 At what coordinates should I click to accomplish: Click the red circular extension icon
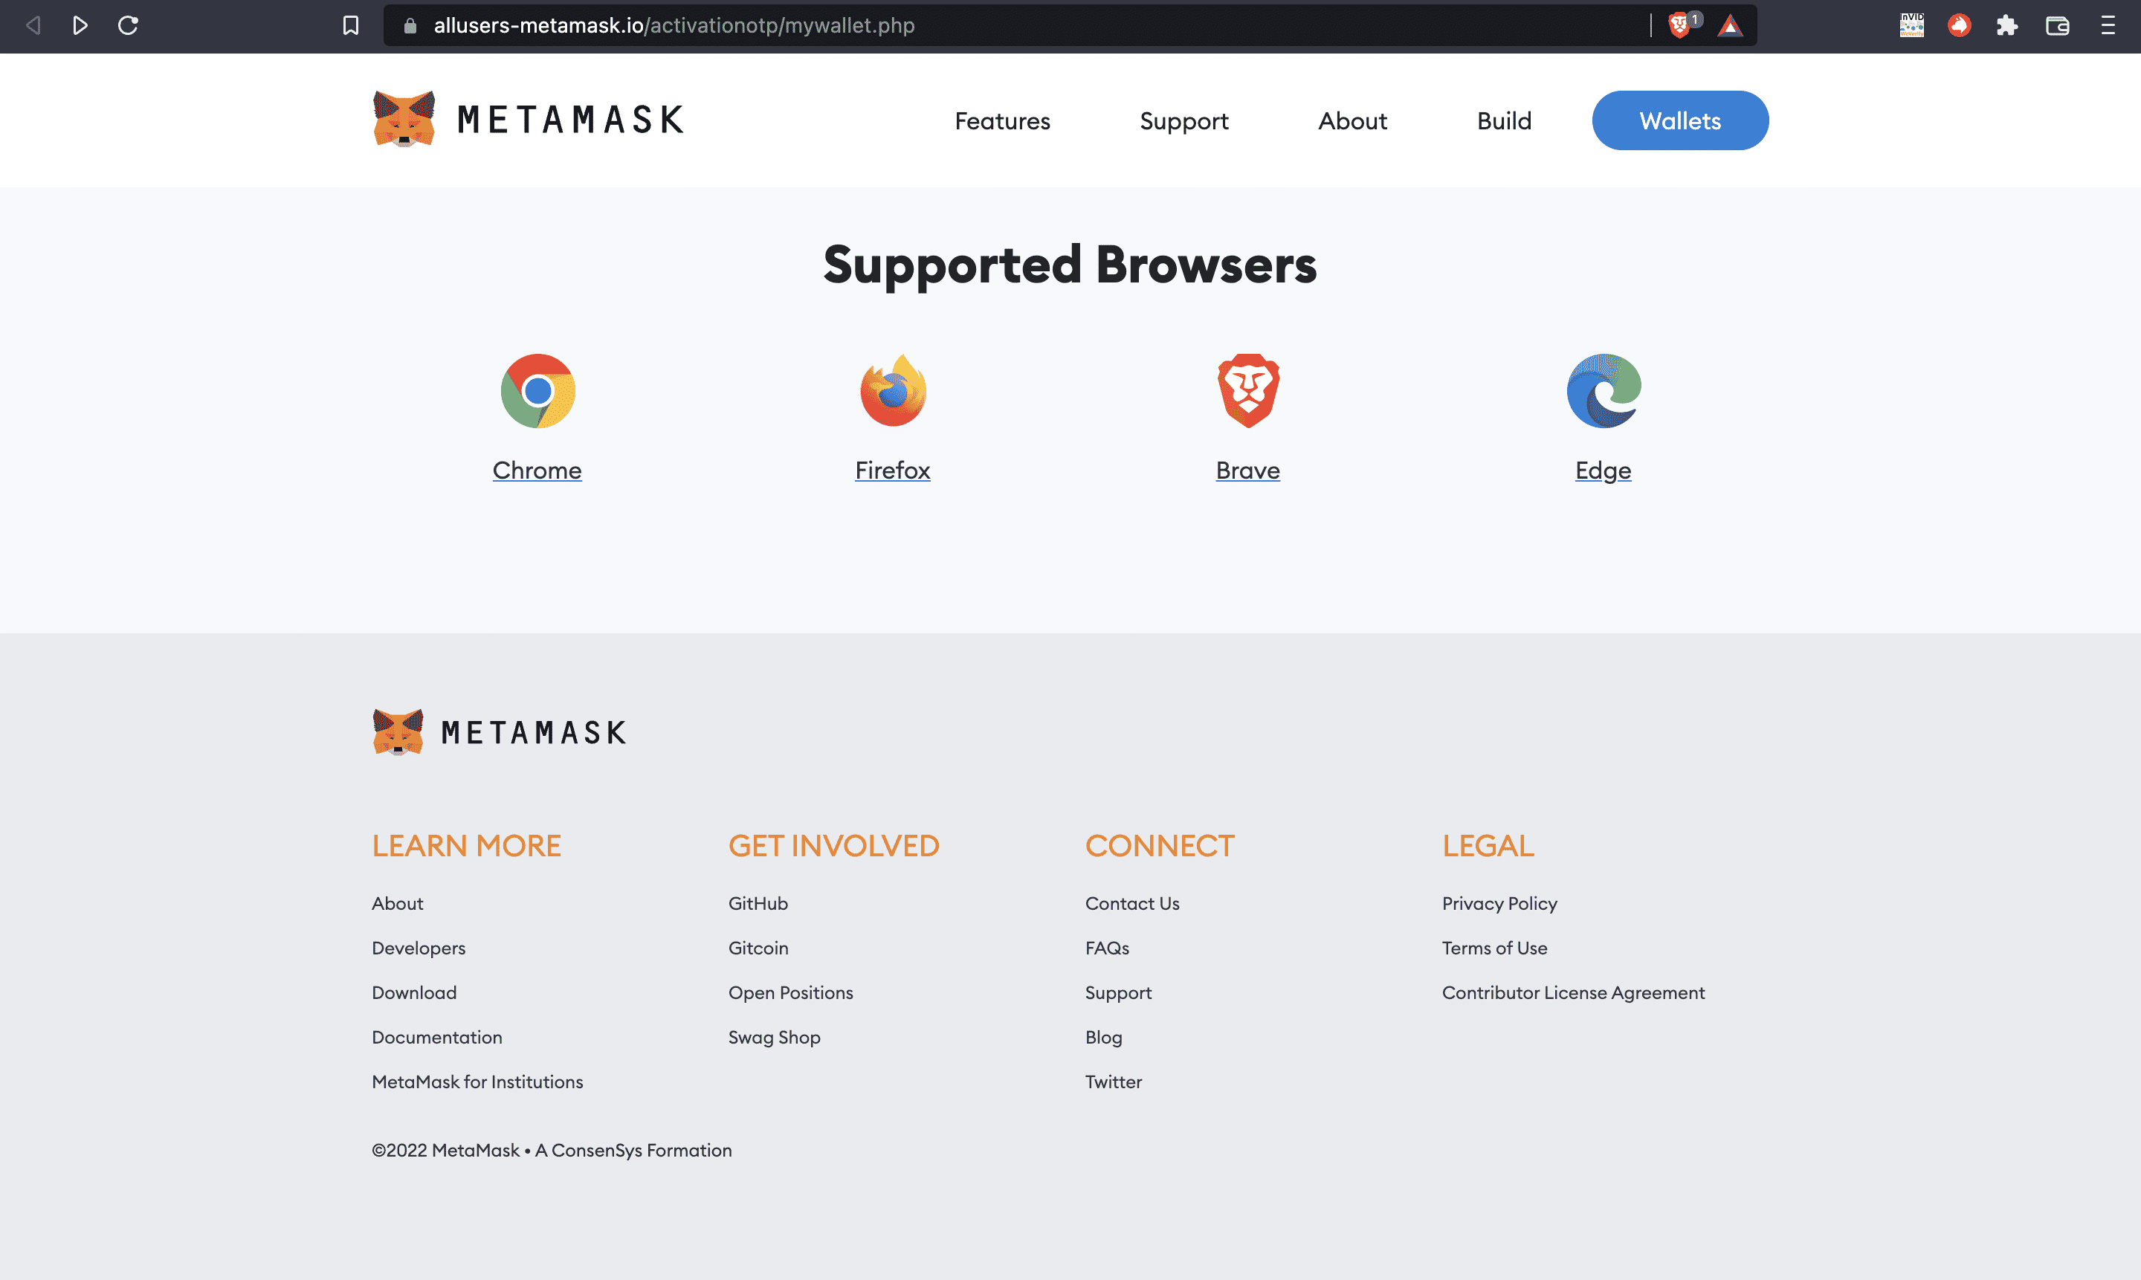1959,26
